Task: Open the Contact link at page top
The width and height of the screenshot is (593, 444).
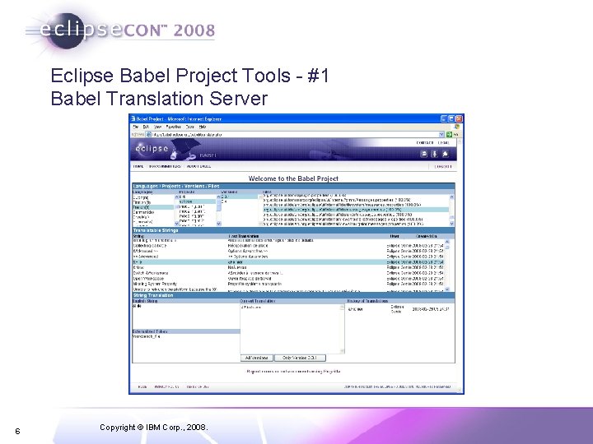Action: (425, 143)
